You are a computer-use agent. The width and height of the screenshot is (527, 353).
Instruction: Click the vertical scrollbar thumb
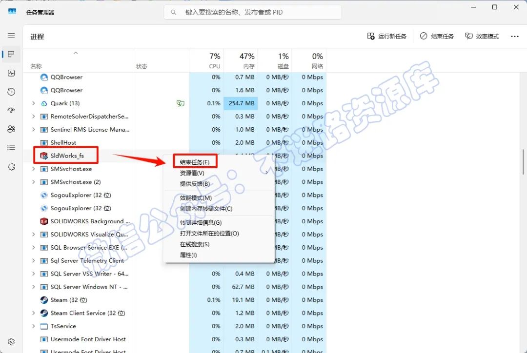[523, 161]
